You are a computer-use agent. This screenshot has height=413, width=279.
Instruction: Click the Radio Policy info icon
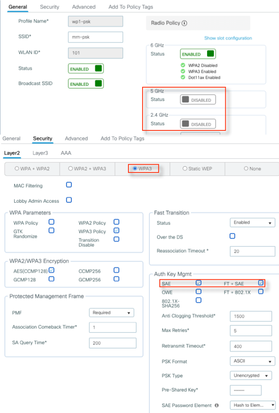185,23
